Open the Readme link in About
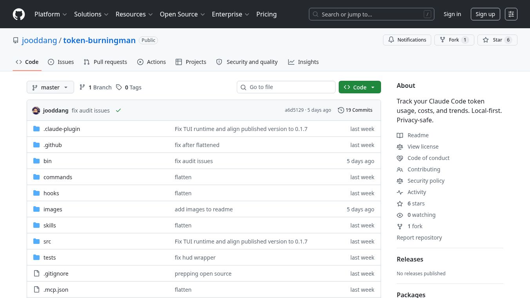 coord(418,135)
